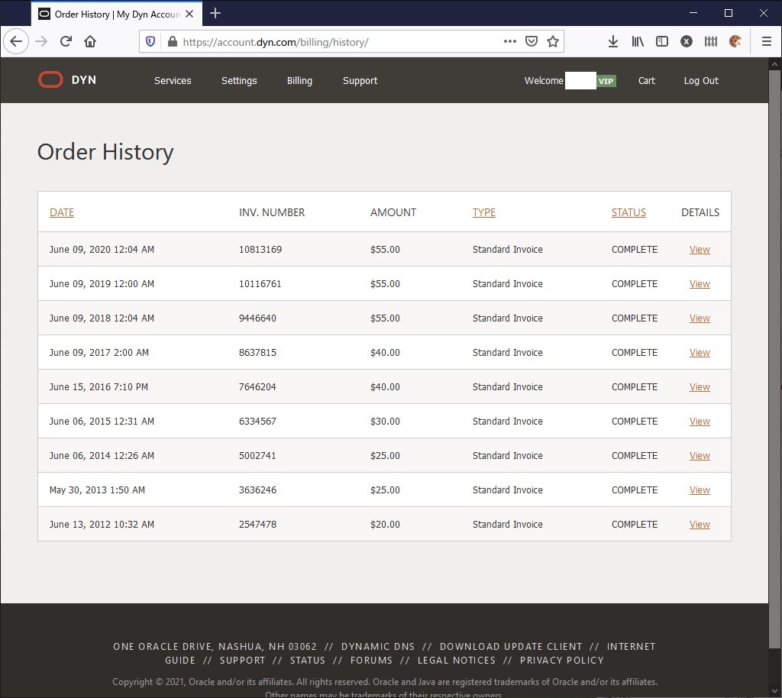The width and height of the screenshot is (782, 698).
Task: Open the STATUS footer link
Action: click(307, 661)
